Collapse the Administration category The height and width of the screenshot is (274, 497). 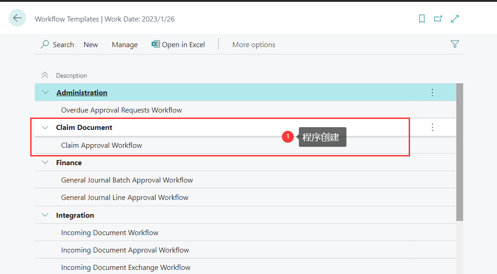coord(45,92)
